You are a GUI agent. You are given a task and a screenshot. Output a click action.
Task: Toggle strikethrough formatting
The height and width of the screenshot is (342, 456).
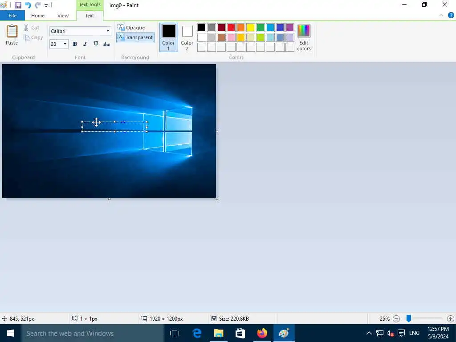[106, 44]
